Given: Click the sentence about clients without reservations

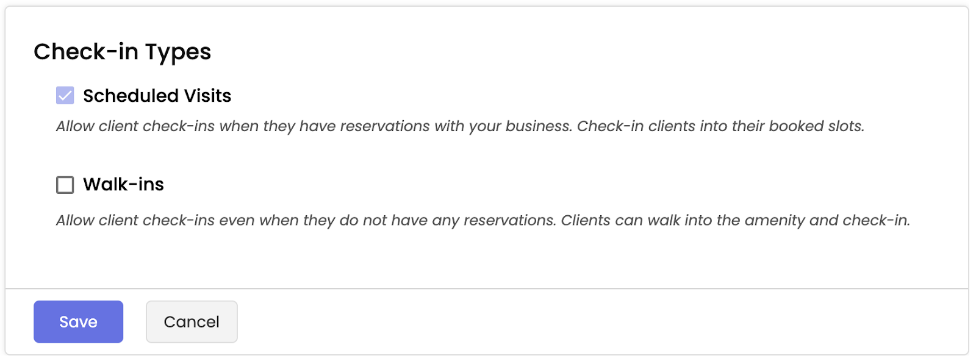Looking at the screenshot, I should click(306, 220).
